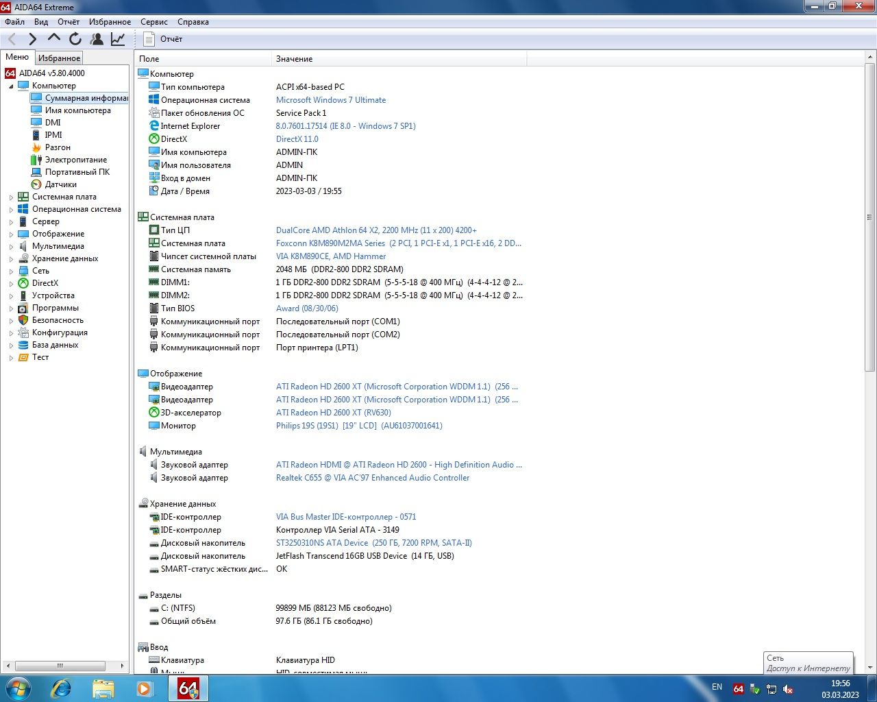The height and width of the screenshot is (702, 877).
Task: Switch to the Избранное tab
Action: click(60, 58)
